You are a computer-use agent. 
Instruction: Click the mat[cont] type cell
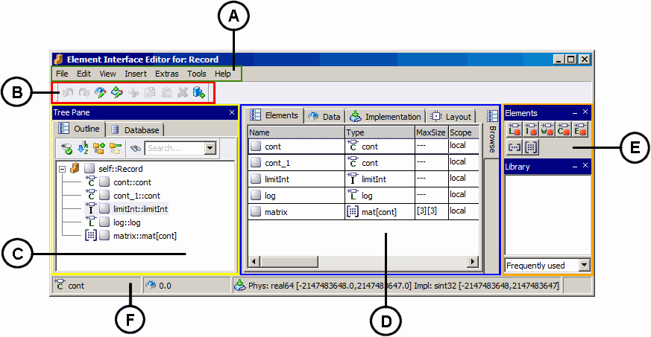(380, 212)
